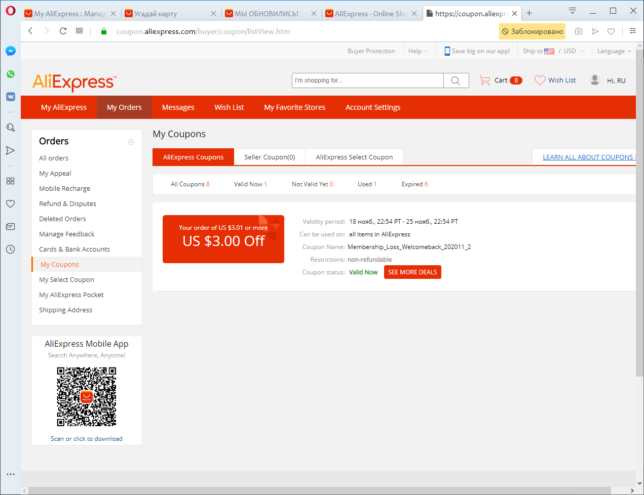Open the sidebar history clock icon
This screenshot has width=644, height=495.
pos(11,249)
